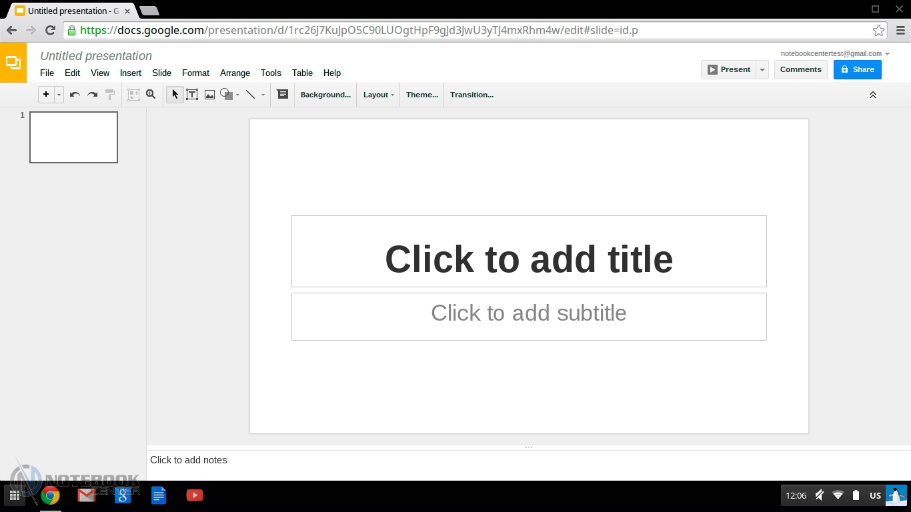The width and height of the screenshot is (911, 512).
Task: Open the Comments button
Action: (x=800, y=69)
